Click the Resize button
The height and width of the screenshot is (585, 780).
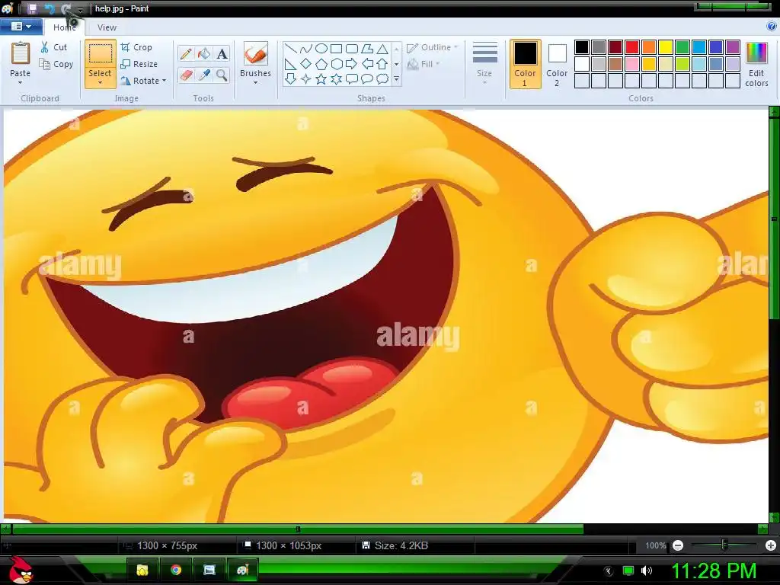(139, 64)
